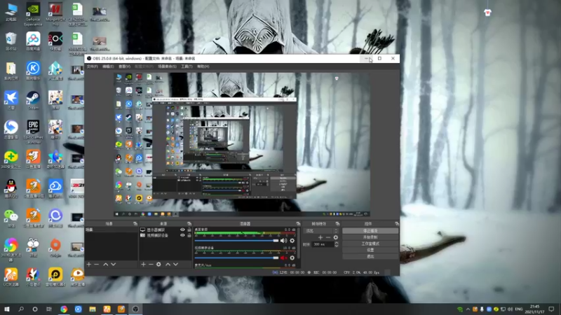561x315 pixels.
Task: Move the scene down in the Scenes list
Action: click(114, 265)
